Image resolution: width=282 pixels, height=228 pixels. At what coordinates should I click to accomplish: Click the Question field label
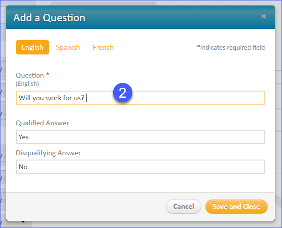tap(30, 75)
